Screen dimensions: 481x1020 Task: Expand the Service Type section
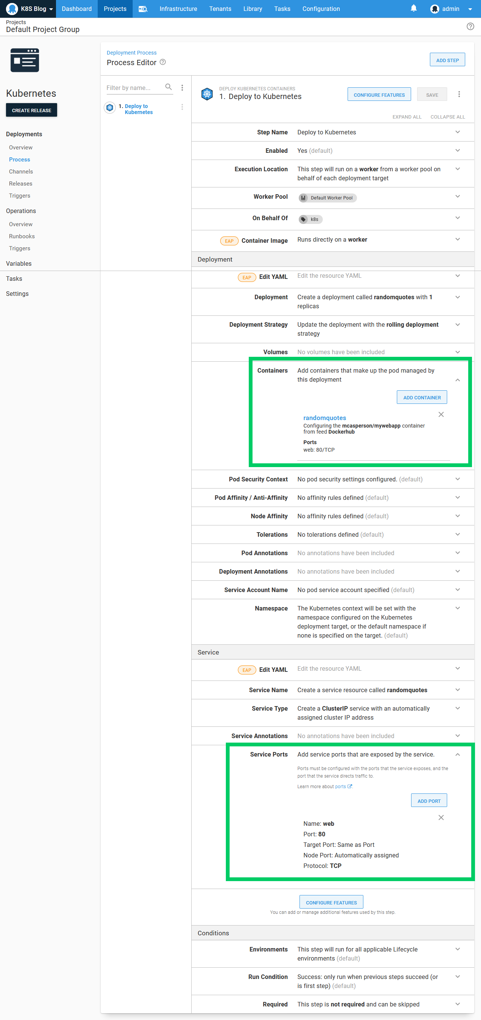point(457,708)
